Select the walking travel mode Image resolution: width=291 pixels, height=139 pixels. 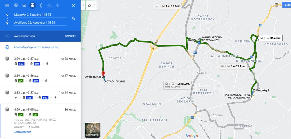(41, 5)
